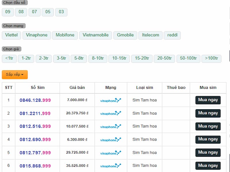The height and width of the screenshot is (172, 230).
Task: Open sim number 0812.516.999
Action: click(35, 126)
